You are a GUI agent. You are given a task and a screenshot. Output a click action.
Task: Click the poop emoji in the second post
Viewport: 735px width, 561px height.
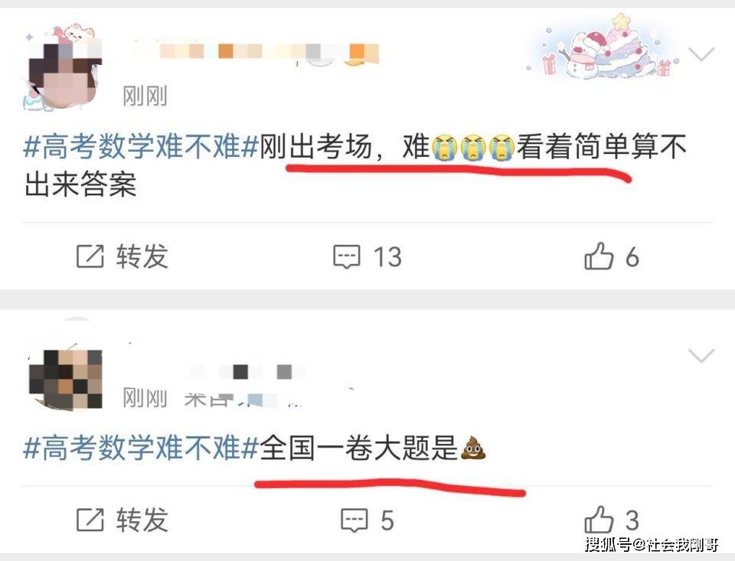tap(473, 447)
